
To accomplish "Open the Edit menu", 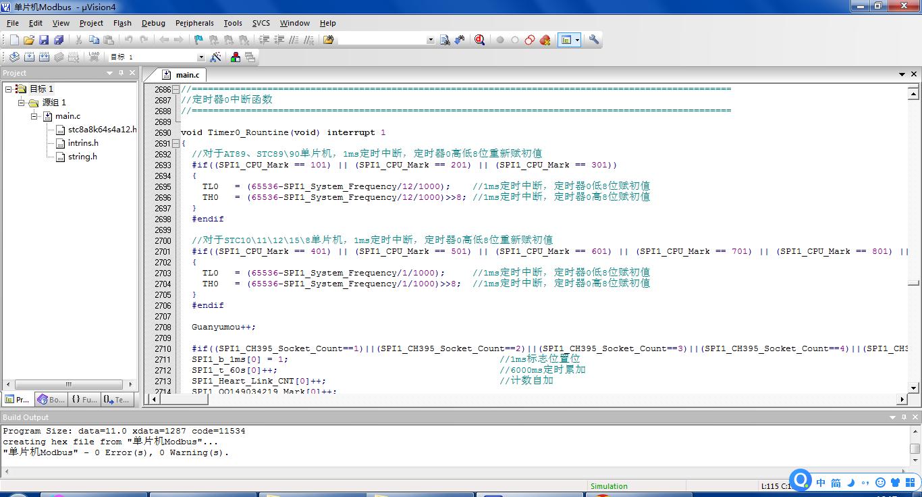I will coord(36,23).
